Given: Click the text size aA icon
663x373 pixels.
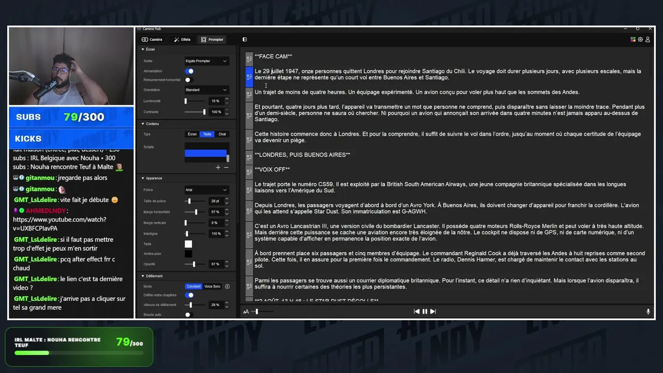Looking at the screenshot, I should pyautogui.click(x=246, y=311).
